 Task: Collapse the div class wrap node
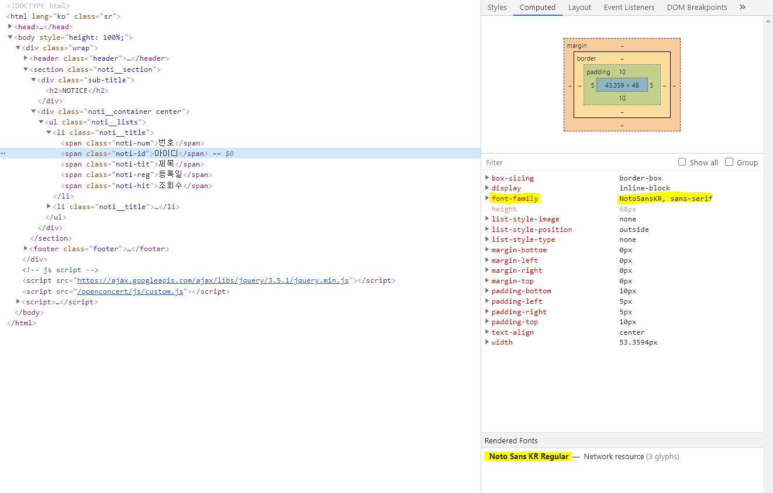(x=18, y=48)
